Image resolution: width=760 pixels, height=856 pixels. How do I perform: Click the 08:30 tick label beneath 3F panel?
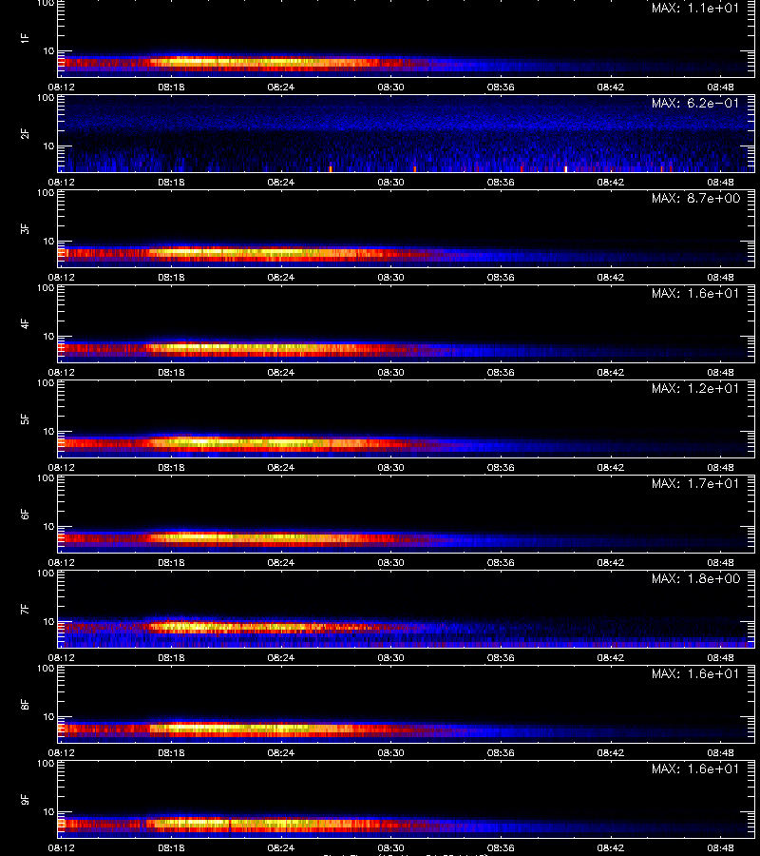[x=390, y=277]
